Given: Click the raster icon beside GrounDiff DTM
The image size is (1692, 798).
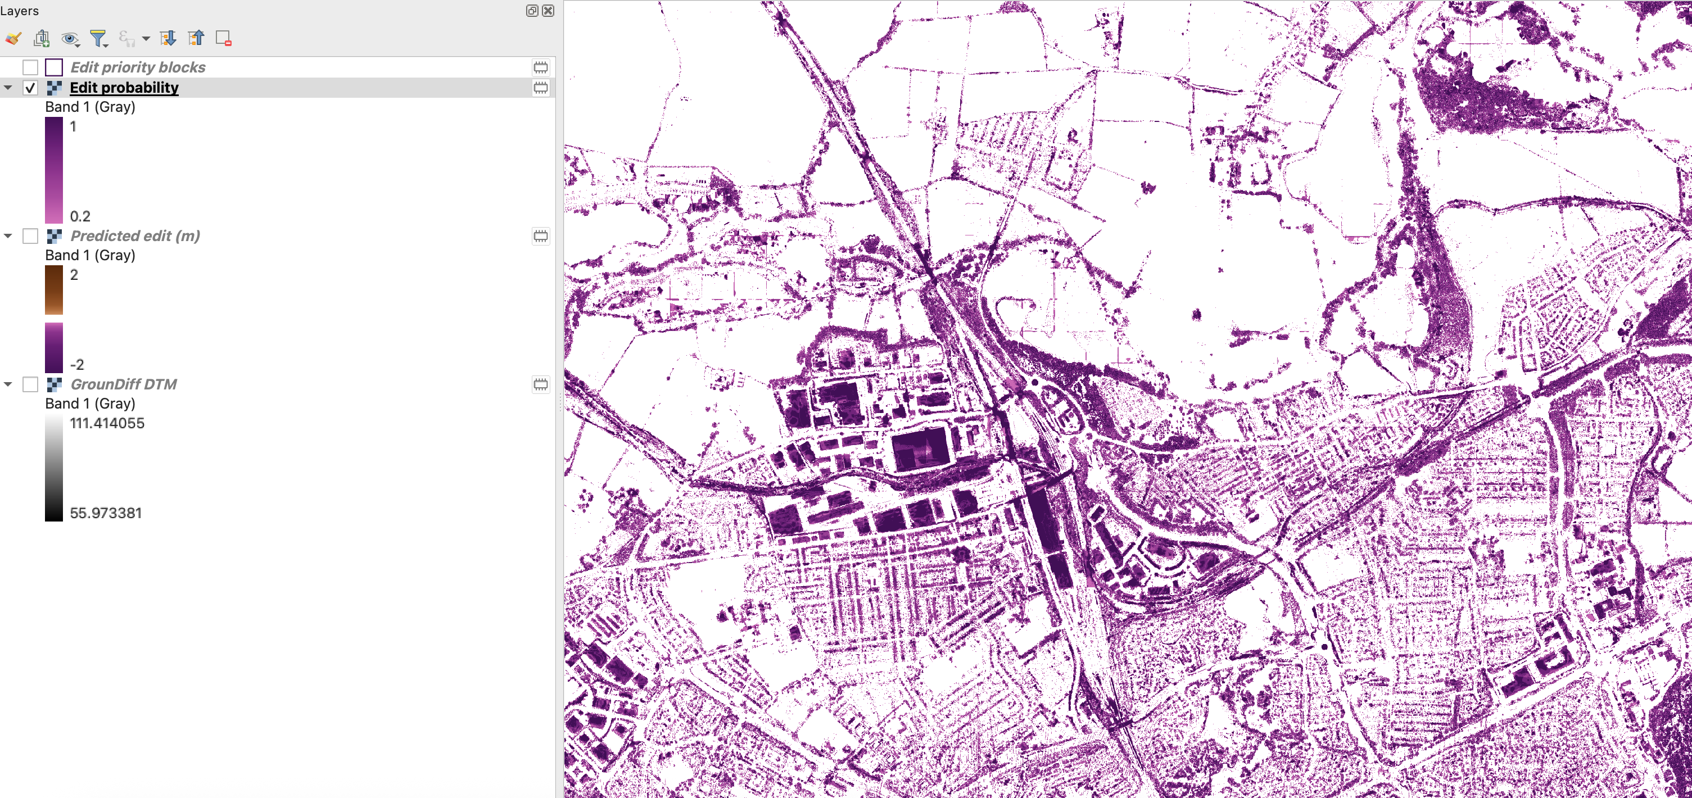Looking at the screenshot, I should coord(54,384).
